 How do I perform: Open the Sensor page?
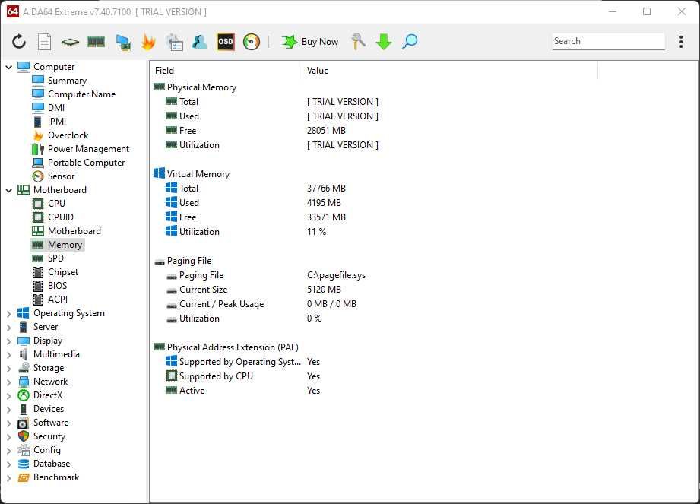click(x=61, y=176)
